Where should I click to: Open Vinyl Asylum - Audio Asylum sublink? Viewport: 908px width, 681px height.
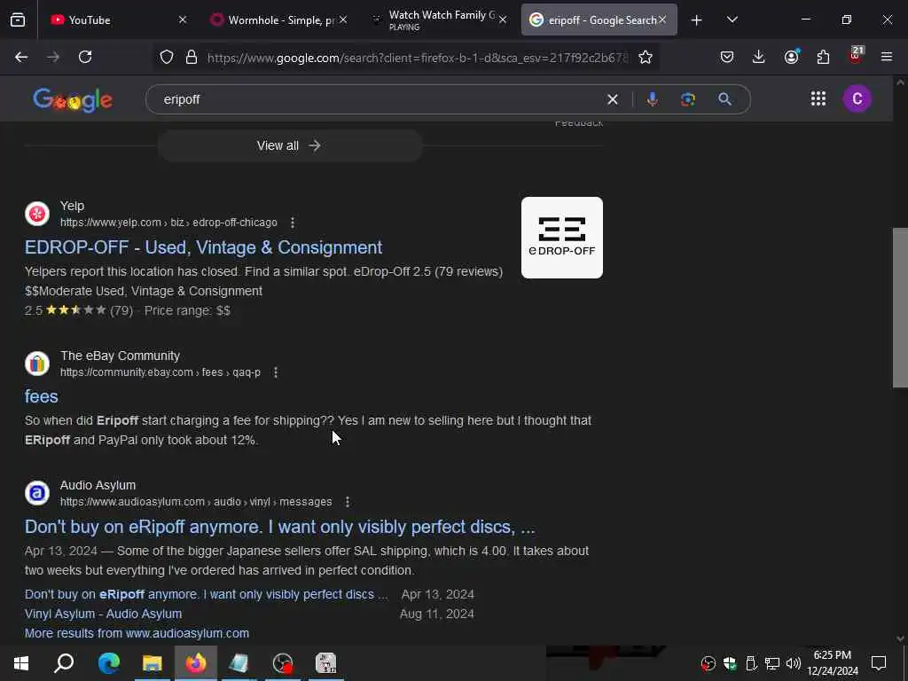click(x=103, y=614)
